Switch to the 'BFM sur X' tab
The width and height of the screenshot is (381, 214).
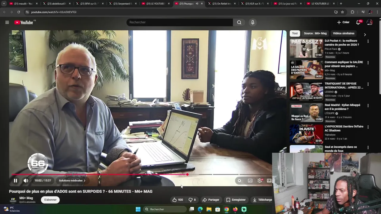90,4
